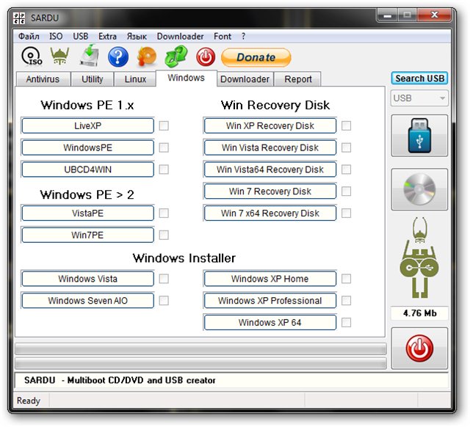
Task: Click the LiveXP button
Action: click(88, 125)
